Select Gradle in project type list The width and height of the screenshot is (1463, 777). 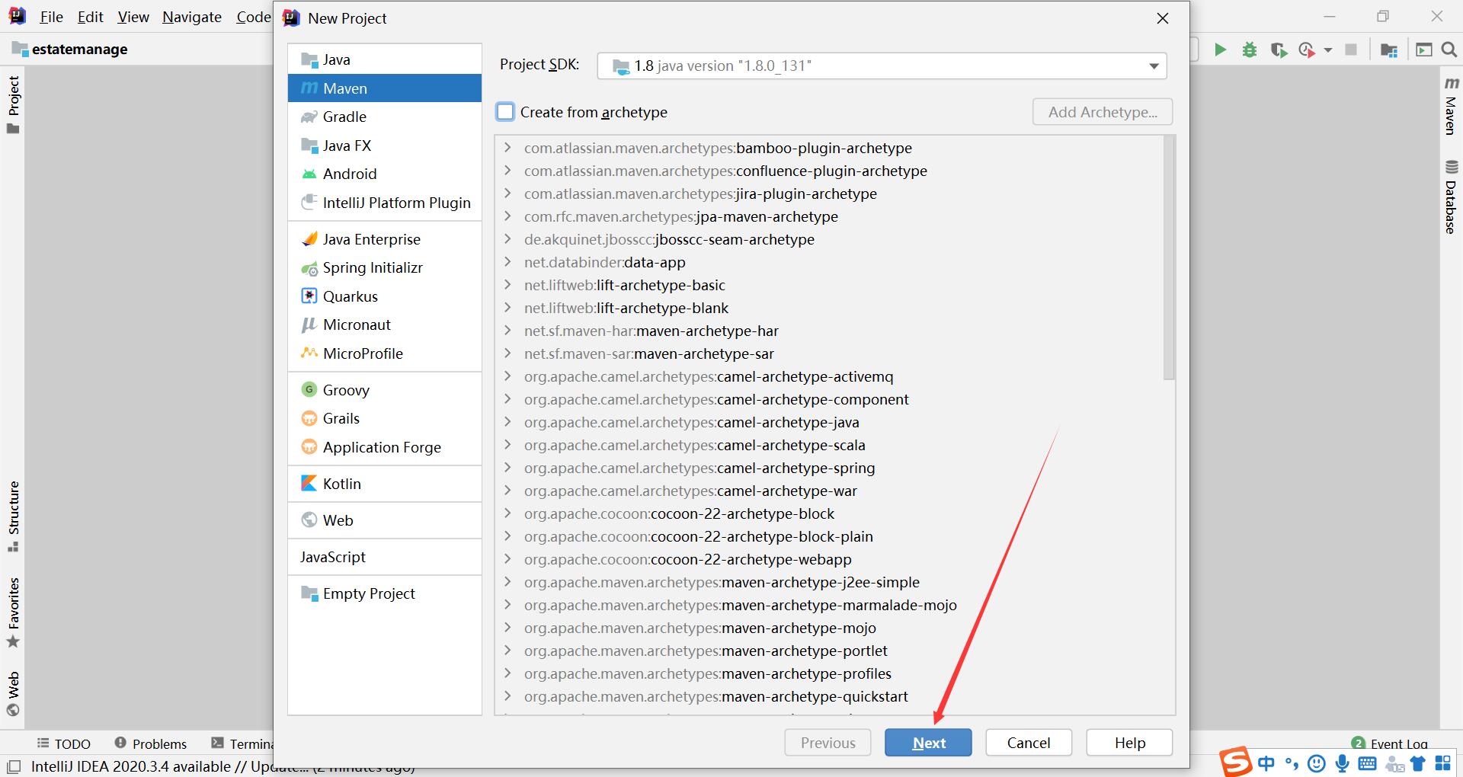(x=385, y=117)
